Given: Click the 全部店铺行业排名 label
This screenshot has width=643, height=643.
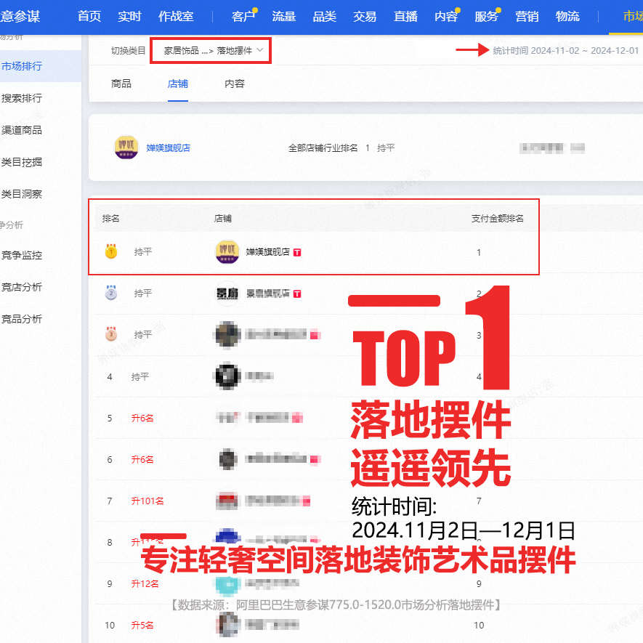Looking at the screenshot, I should [x=323, y=148].
